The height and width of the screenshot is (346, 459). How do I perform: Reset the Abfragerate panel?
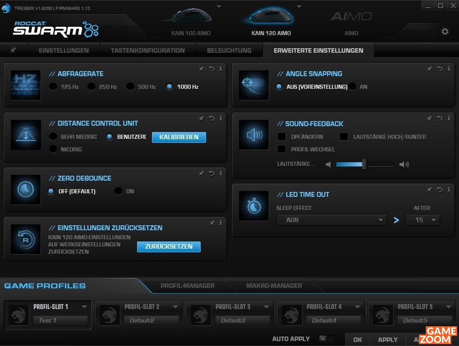tap(211, 69)
